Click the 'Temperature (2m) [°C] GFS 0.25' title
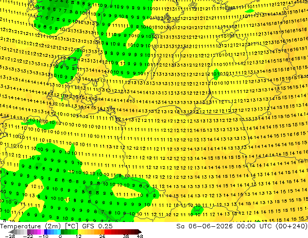 click(56, 226)
